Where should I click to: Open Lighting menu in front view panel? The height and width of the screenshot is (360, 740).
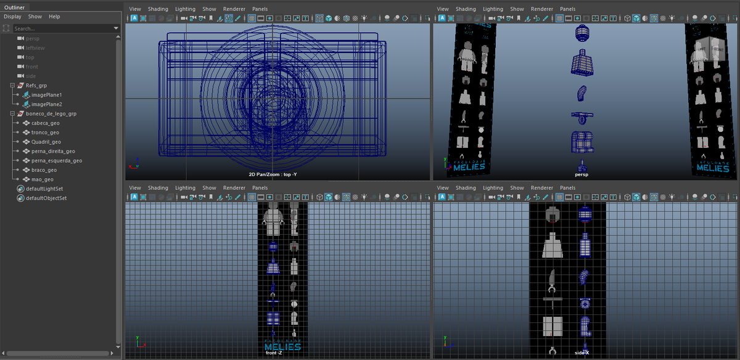[x=185, y=188]
